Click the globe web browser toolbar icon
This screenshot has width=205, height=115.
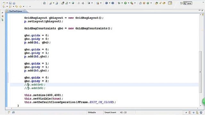coord(73,3)
